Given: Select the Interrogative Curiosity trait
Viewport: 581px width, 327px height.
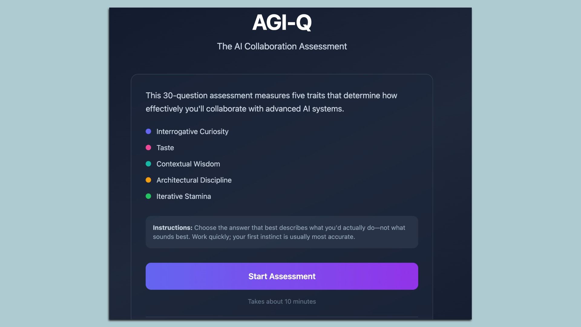Looking at the screenshot, I should point(192,131).
